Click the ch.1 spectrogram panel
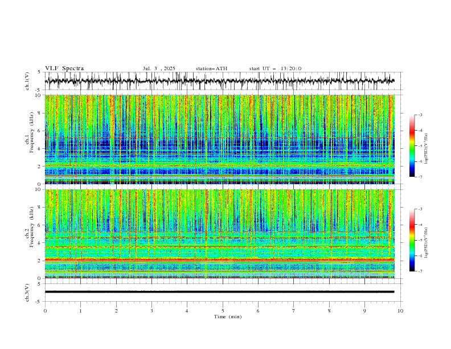Screen dimensions: 451x349 coord(219,139)
